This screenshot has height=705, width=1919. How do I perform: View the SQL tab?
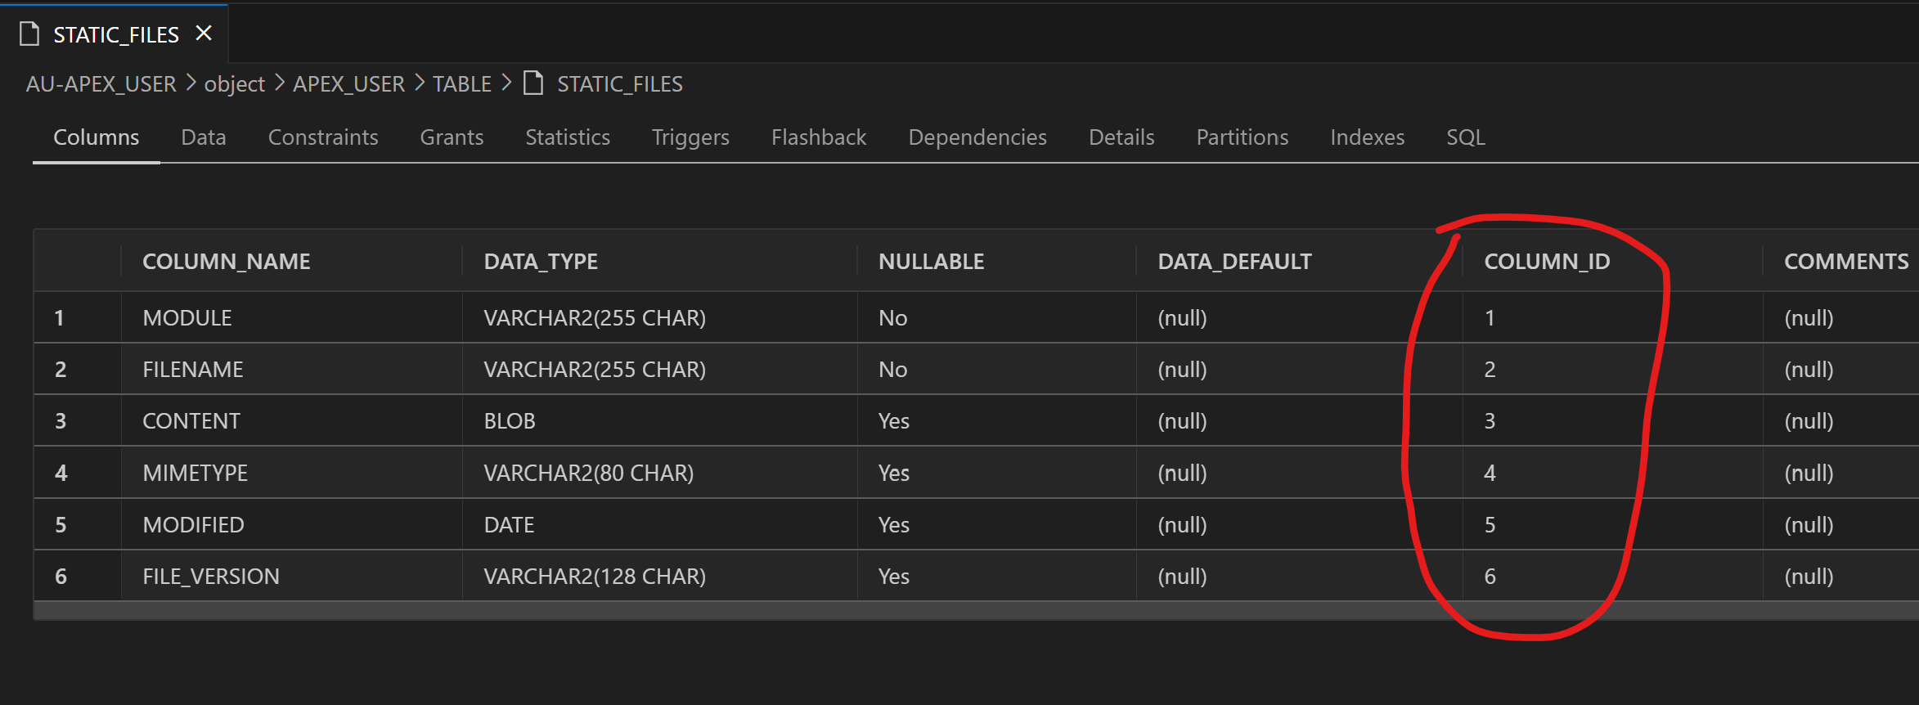tap(1465, 137)
